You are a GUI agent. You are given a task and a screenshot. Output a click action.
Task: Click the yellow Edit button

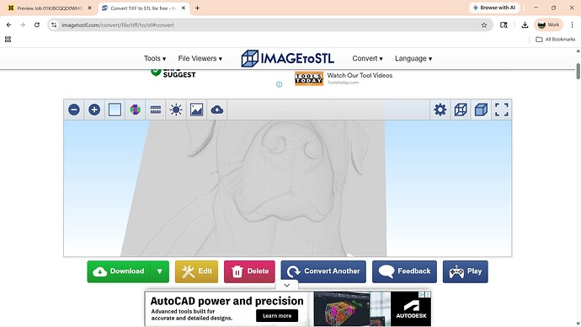click(196, 271)
